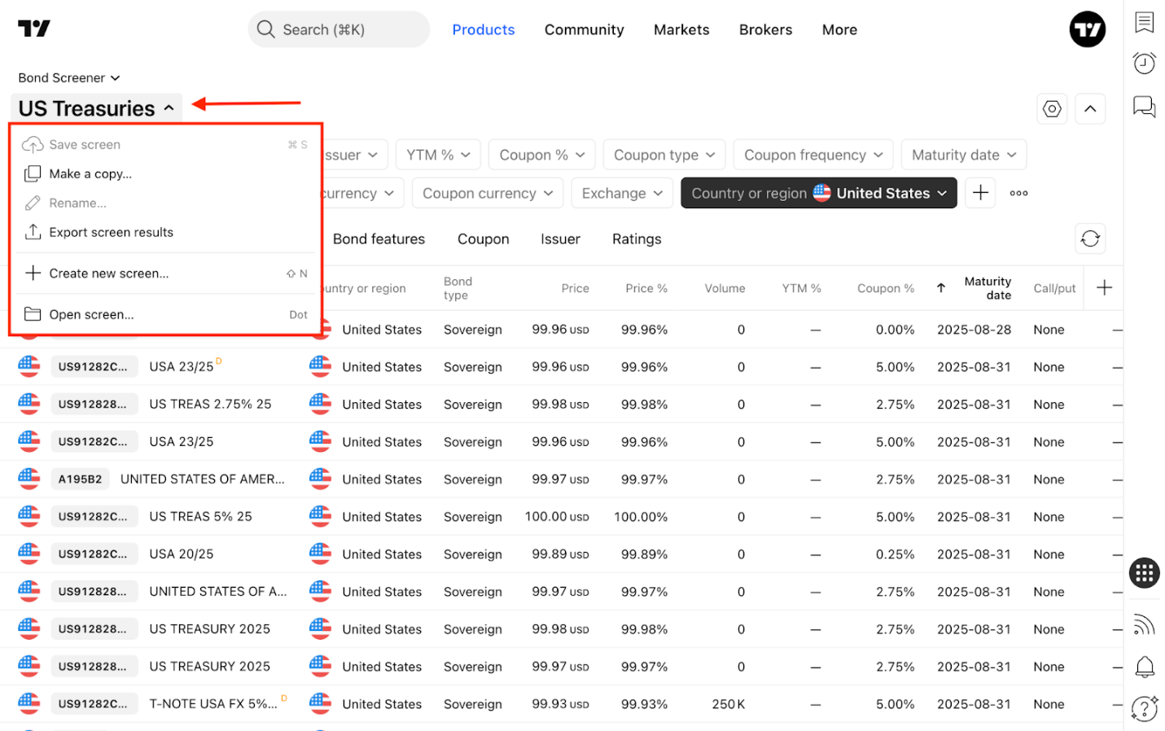Open the YTM % filter dropdown
The width and height of the screenshot is (1165, 731).
[438, 155]
